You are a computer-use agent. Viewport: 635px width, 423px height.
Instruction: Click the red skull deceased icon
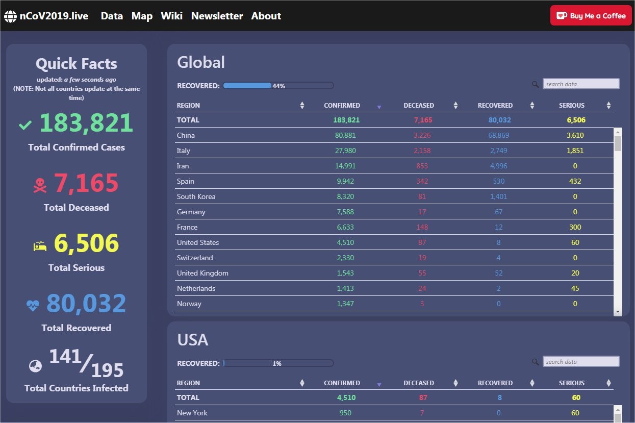point(40,185)
